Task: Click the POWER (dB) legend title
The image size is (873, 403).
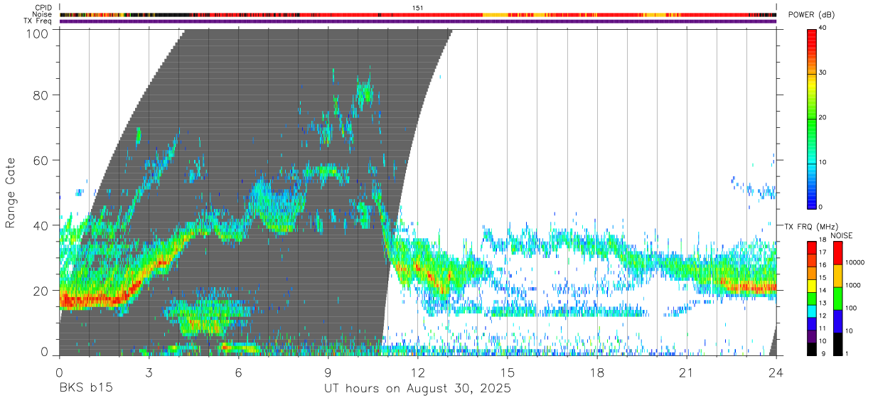Action: pyautogui.click(x=812, y=15)
